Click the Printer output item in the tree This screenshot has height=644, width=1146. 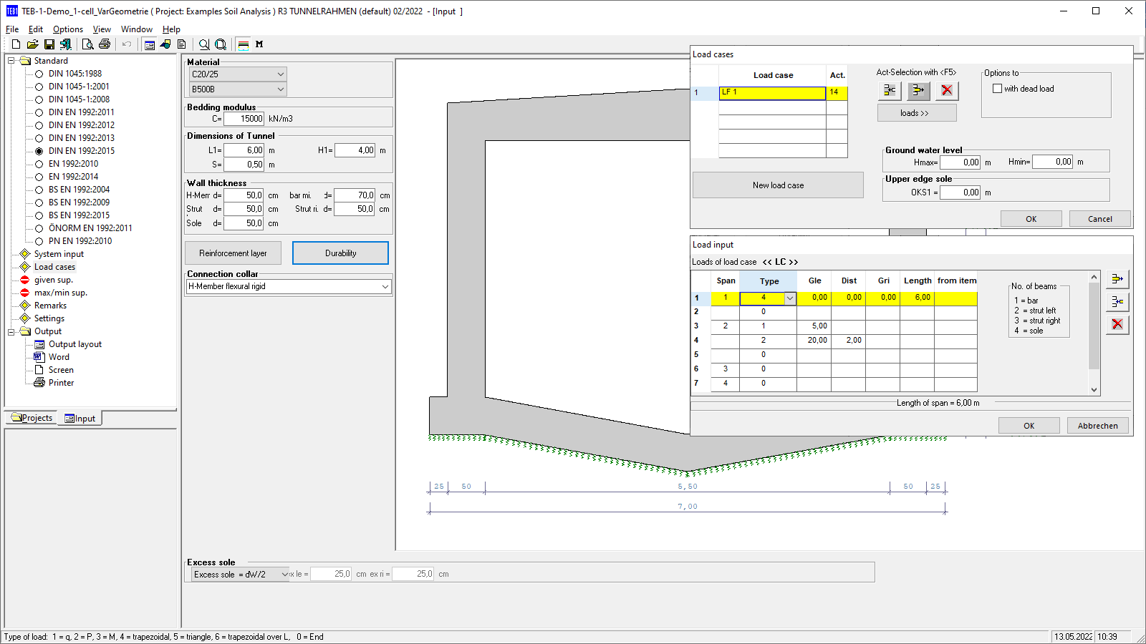pyautogui.click(x=61, y=383)
